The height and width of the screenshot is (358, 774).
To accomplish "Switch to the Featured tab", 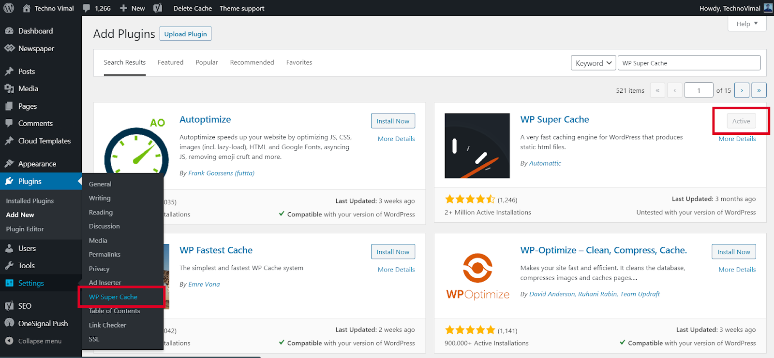I will click(x=170, y=62).
